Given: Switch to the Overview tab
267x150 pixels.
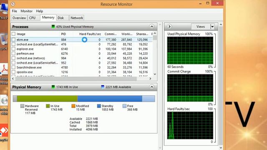Looking at the screenshot, I should point(19,18).
